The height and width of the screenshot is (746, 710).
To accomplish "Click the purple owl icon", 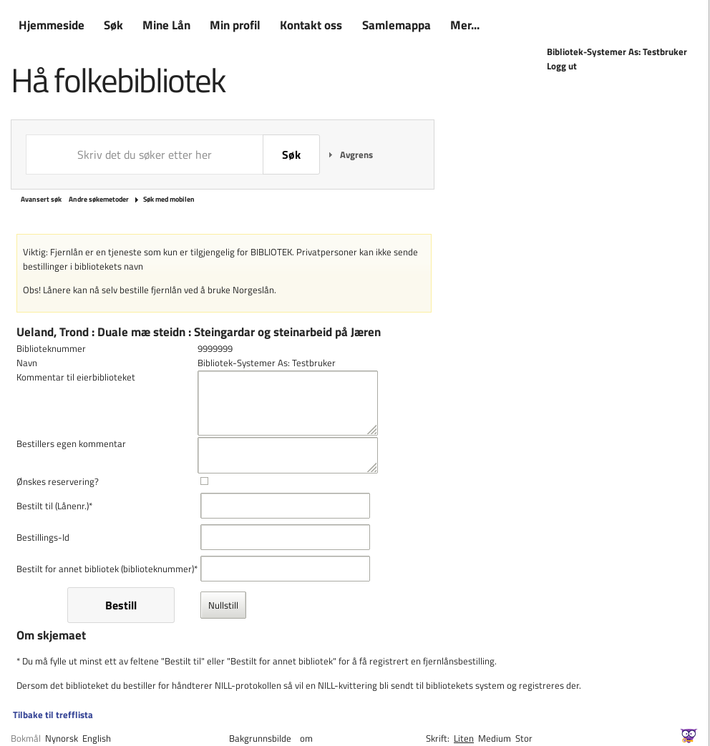I will click(x=689, y=735).
